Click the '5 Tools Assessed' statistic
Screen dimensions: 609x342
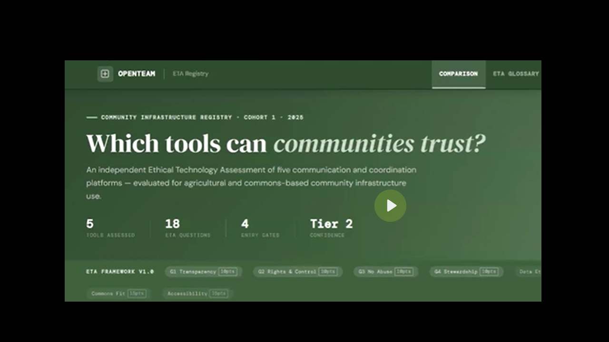110,228
